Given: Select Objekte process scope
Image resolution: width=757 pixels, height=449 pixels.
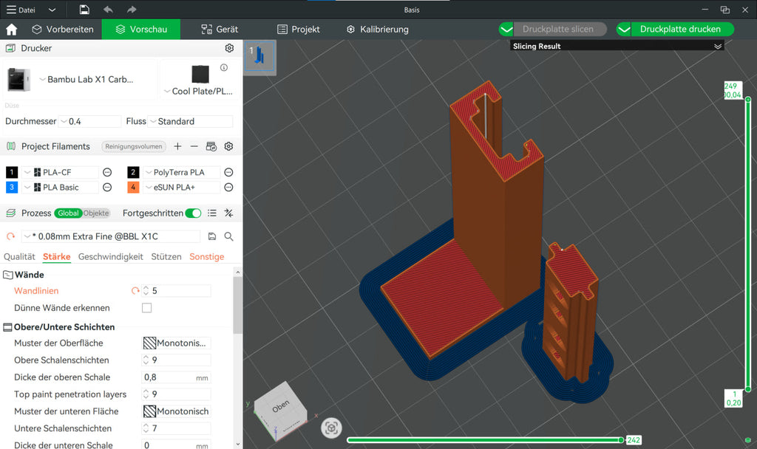Looking at the screenshot, I should [96, 213].
